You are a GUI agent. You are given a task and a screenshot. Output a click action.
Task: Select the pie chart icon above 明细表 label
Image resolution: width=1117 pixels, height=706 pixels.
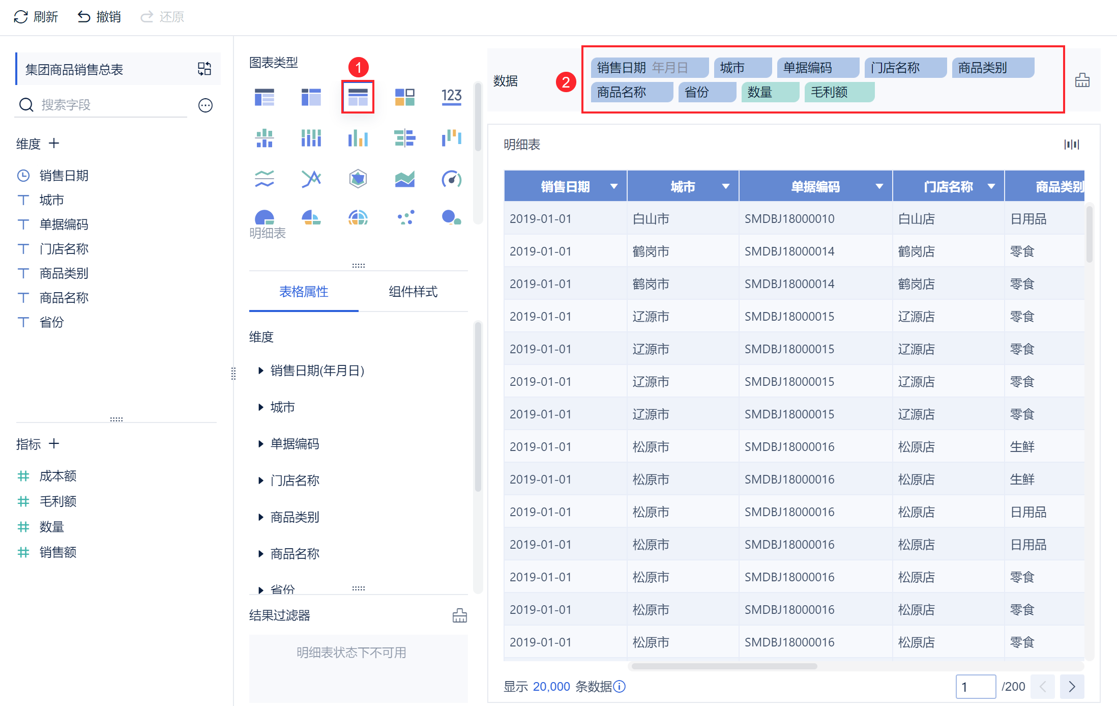(x=264, y=217)
